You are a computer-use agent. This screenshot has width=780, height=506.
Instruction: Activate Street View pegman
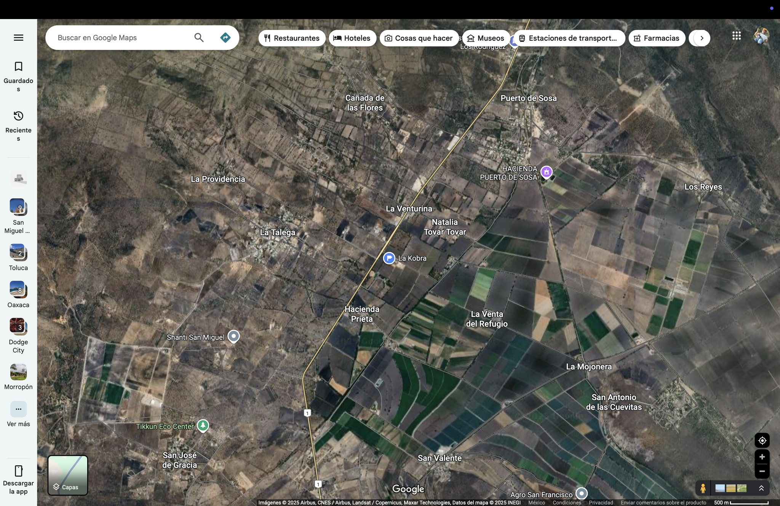click(x=703, y=488)
